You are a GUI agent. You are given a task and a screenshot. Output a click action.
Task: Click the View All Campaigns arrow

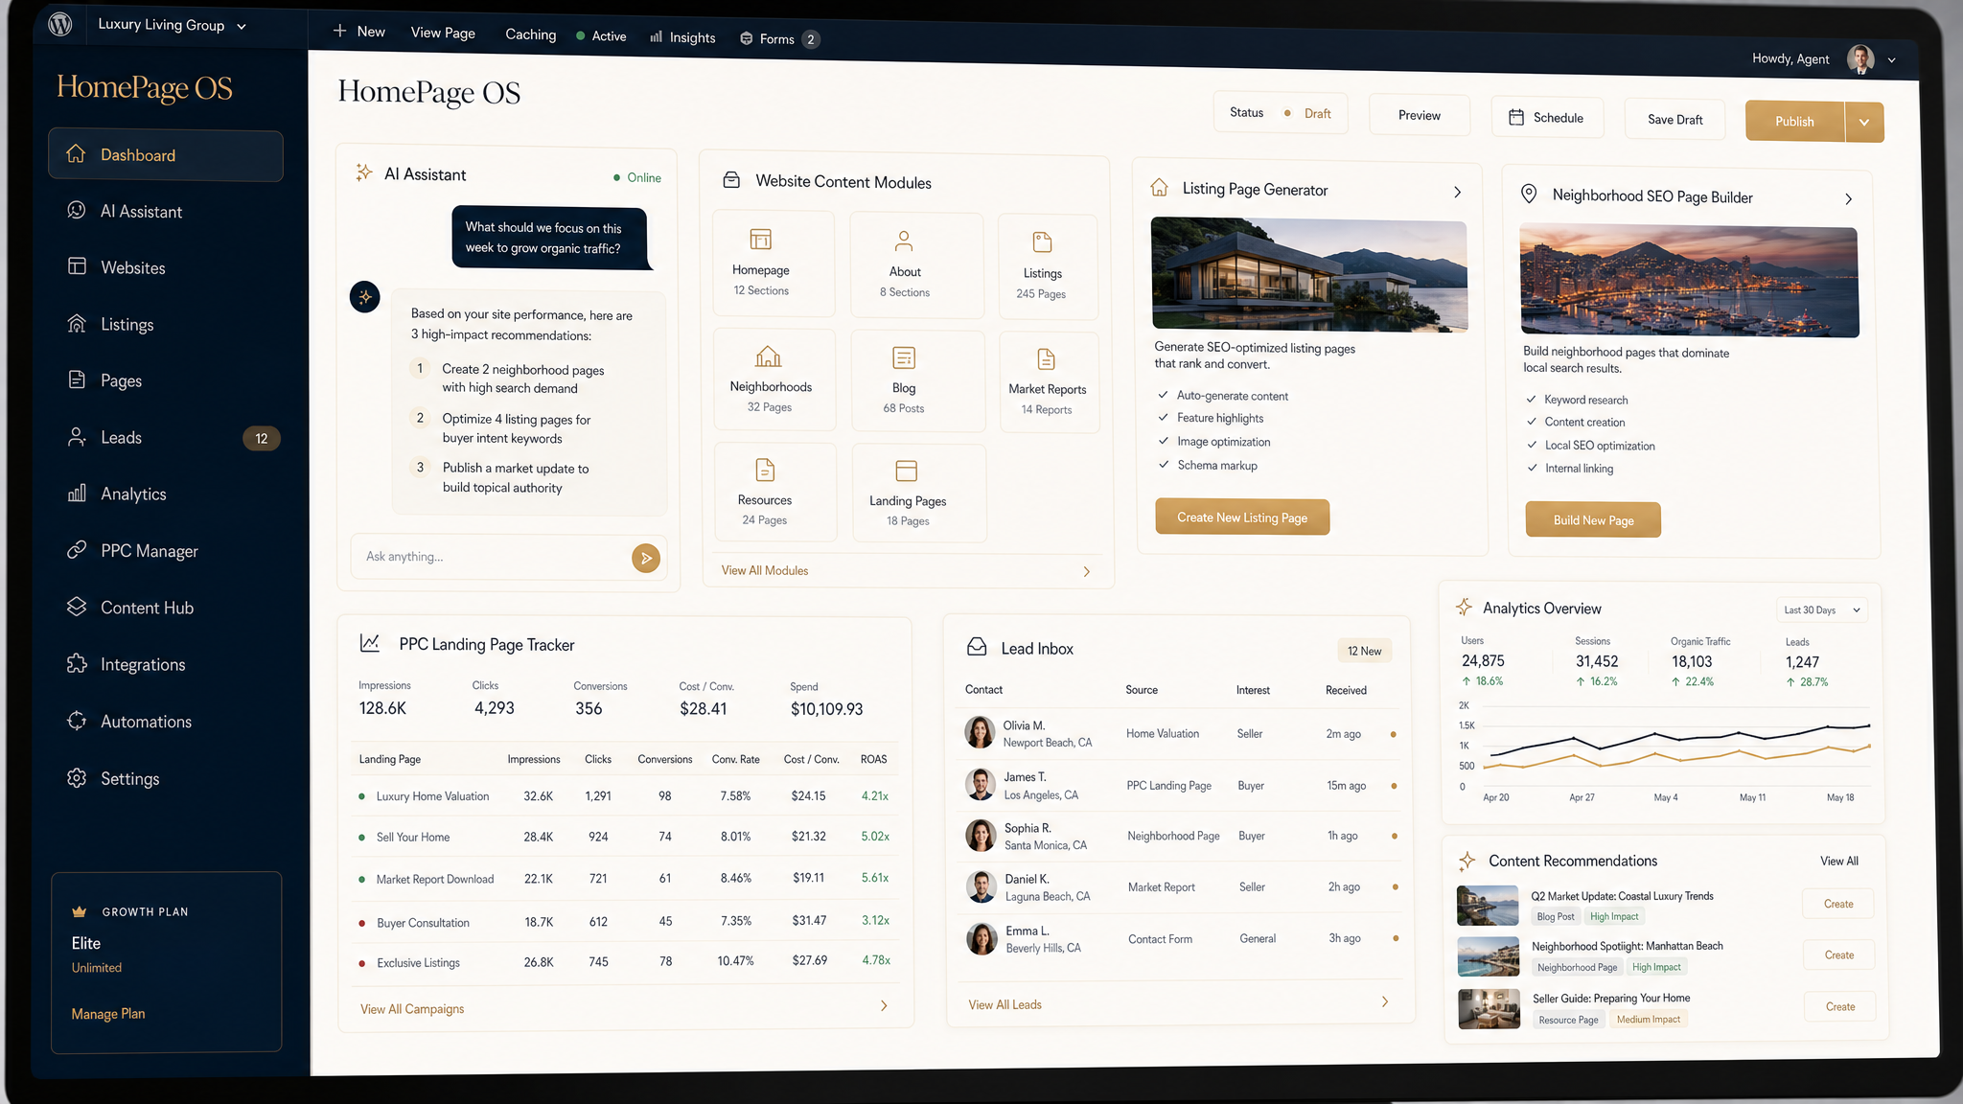pos(884,1005)
